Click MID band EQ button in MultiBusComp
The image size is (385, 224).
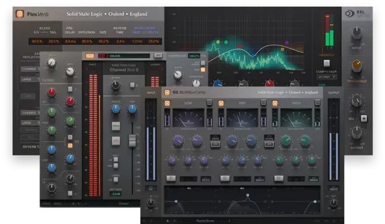pyautogui.click(x=225, y=178)
